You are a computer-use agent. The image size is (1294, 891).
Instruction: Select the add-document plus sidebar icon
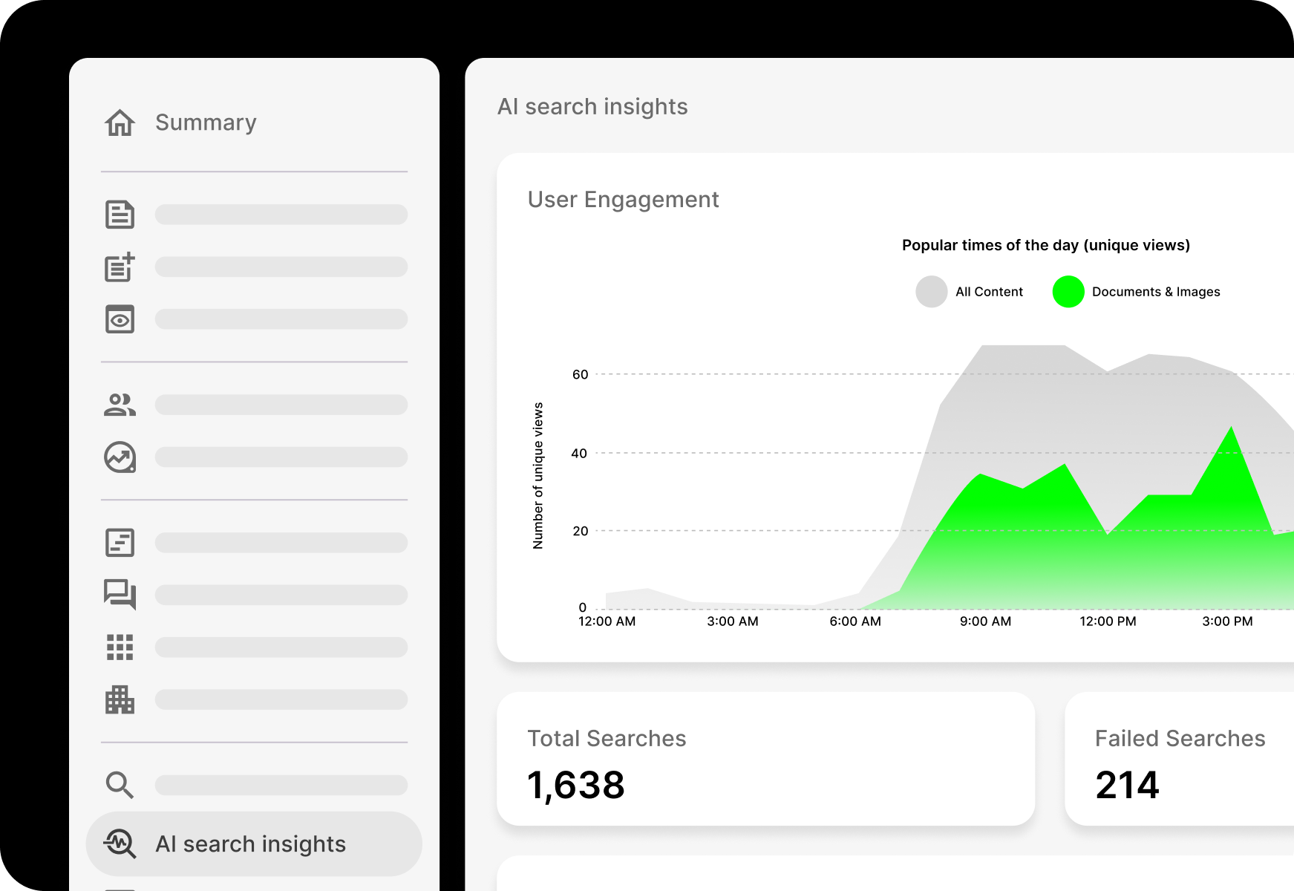[120, 267]
